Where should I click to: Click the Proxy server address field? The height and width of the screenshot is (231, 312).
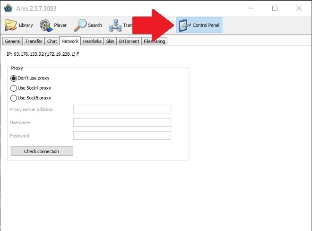pos(122,109)
